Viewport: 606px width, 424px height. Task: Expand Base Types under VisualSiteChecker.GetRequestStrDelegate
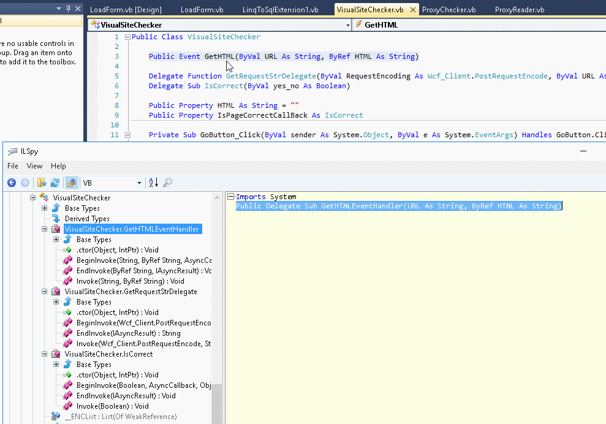(x=56, y=302)
